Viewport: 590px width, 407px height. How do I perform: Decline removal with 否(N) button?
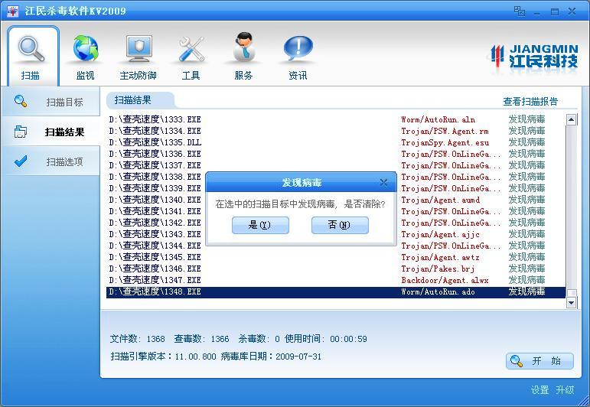[x=340, y=225]
